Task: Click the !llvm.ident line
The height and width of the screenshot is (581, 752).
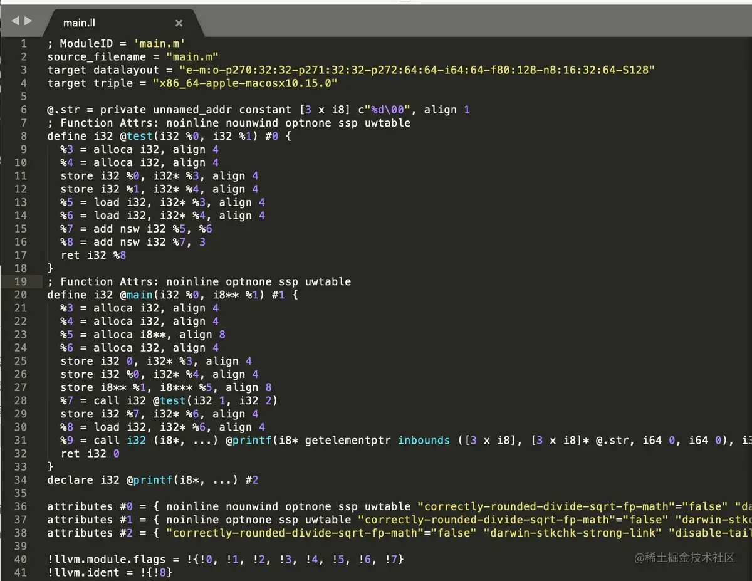Action: click(x=110, y=572)
